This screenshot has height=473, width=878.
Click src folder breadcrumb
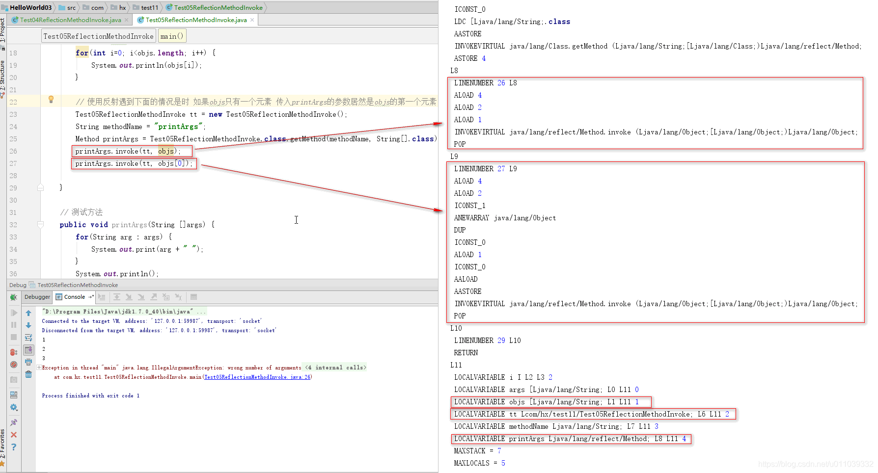67,7
